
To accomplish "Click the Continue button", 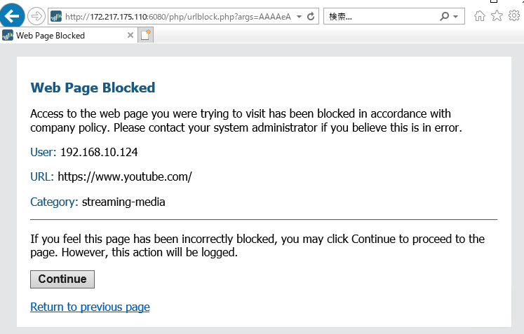I will click(62, 279).
